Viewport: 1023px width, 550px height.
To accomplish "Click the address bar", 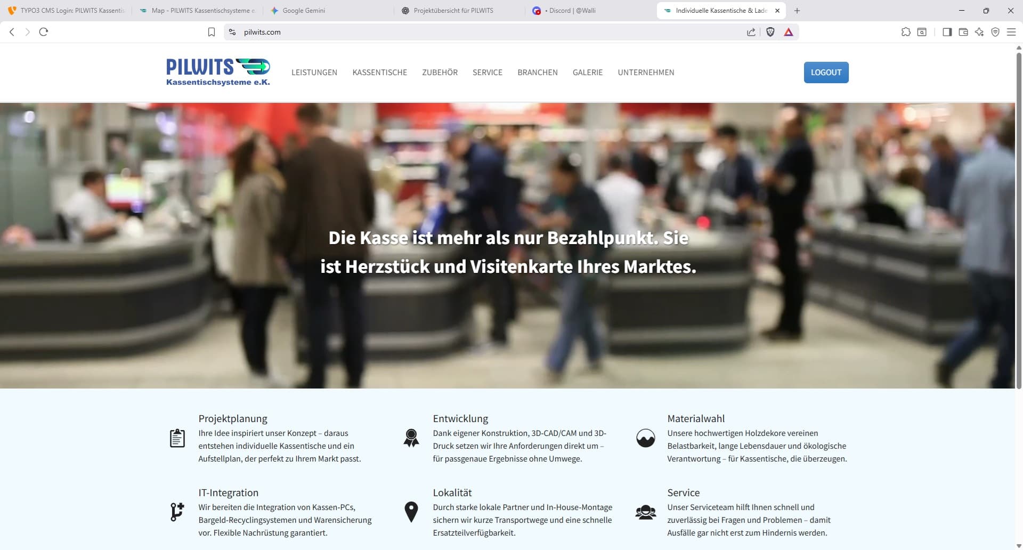I will click(x=373, y=32).
